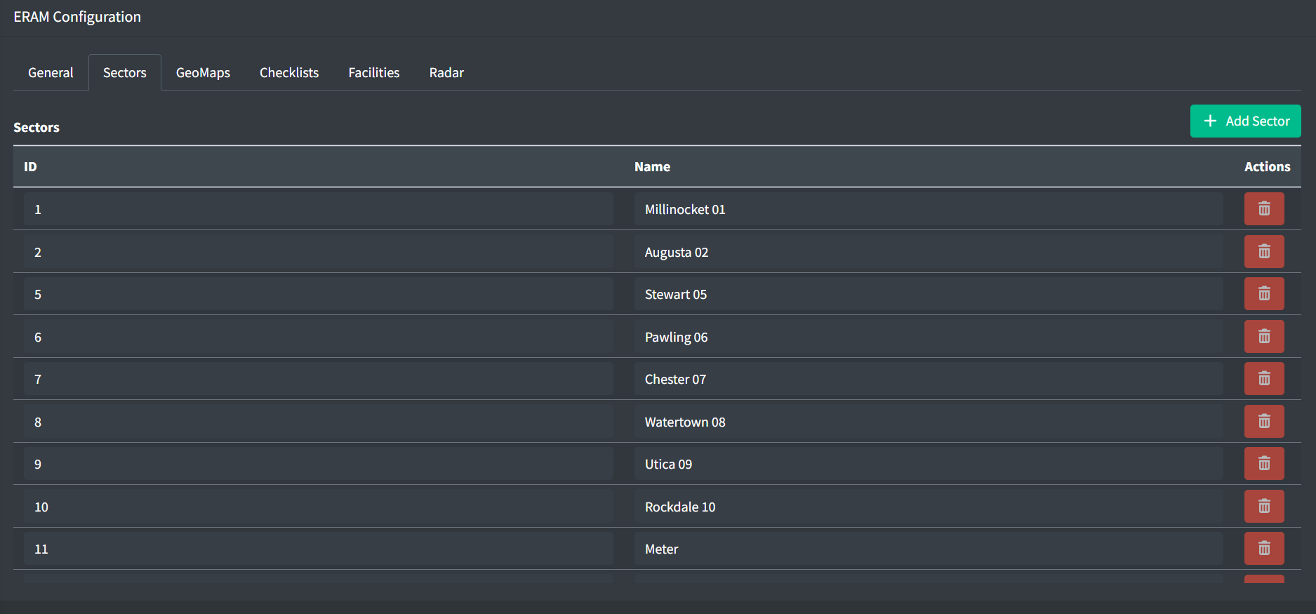Click the Actions column header
This screenshot has height=614, width=1316.
click(x=1267, y=166)
